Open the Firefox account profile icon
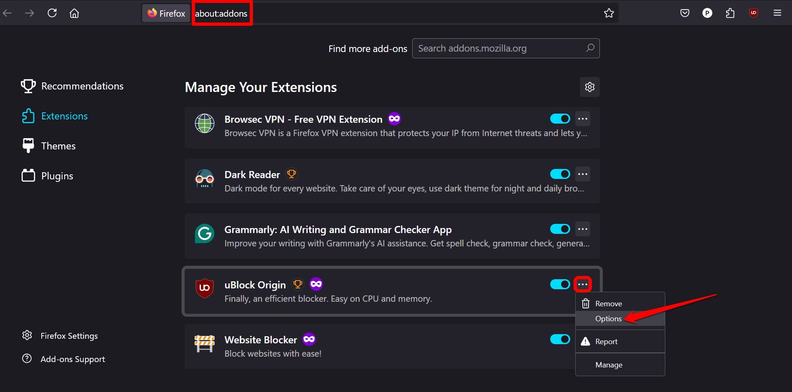Viewport: 792px width, 392px height. coord(707,13)
